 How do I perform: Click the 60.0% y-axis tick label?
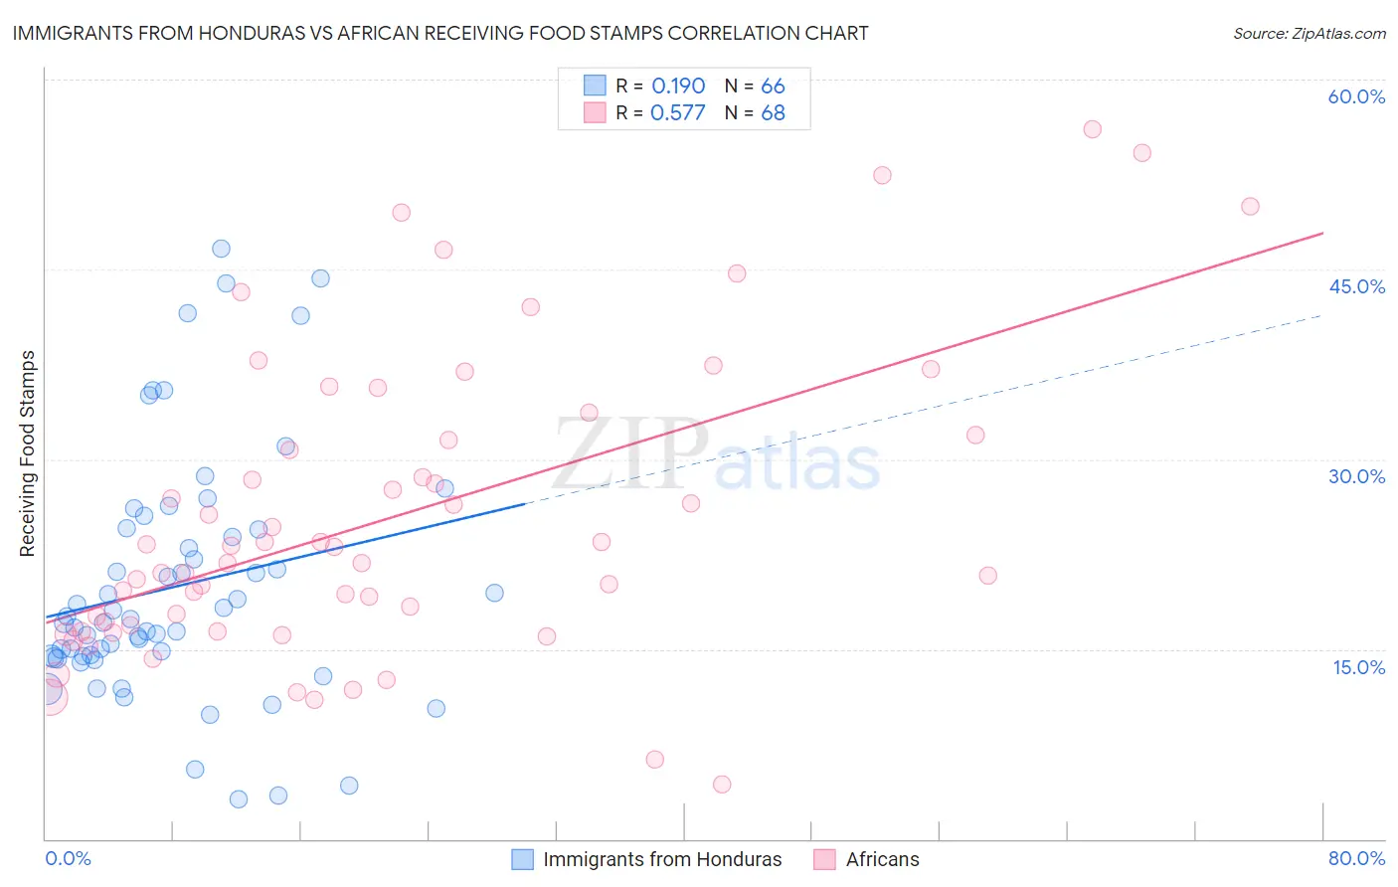click(1356, 96)
